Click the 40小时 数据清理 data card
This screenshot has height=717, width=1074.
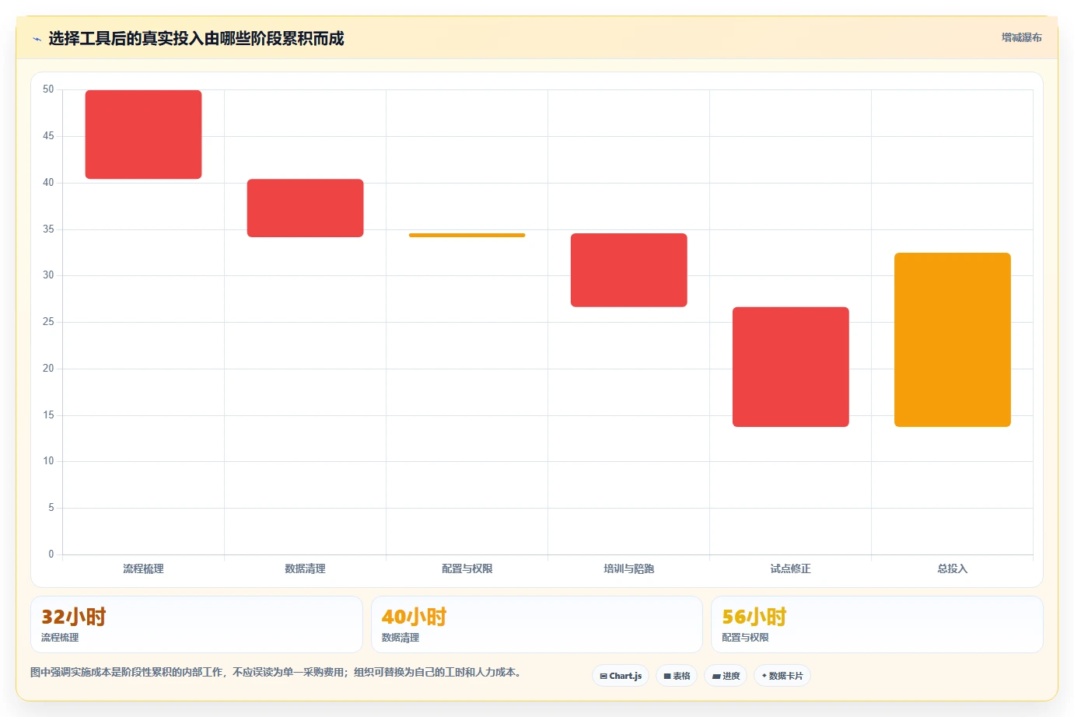(537, 624)
